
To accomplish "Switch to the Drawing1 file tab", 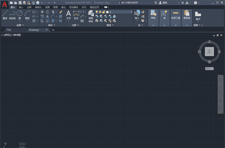I will point(38,30).
